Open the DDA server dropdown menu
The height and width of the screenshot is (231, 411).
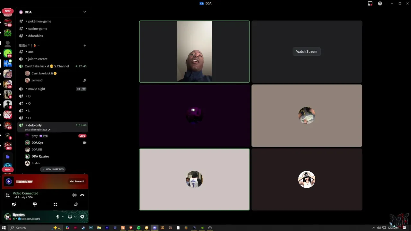(85, 12)
